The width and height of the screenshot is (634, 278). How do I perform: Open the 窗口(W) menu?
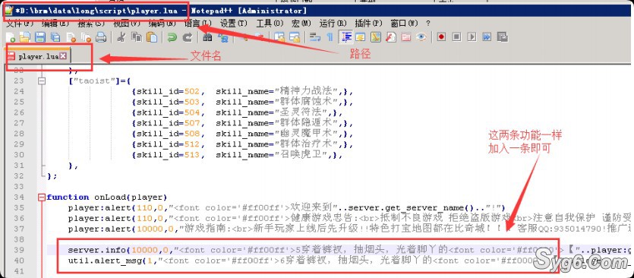[x=405, y=23]
